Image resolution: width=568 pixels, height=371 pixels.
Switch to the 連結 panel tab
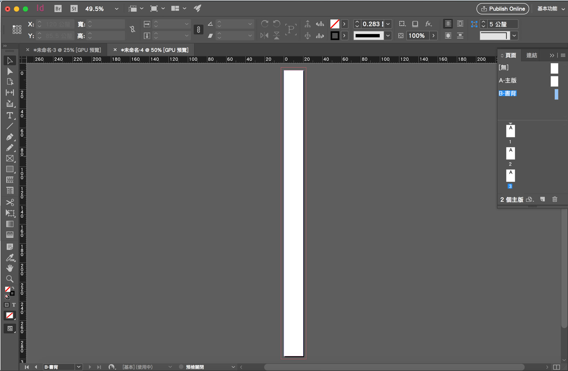pos(531,55)
